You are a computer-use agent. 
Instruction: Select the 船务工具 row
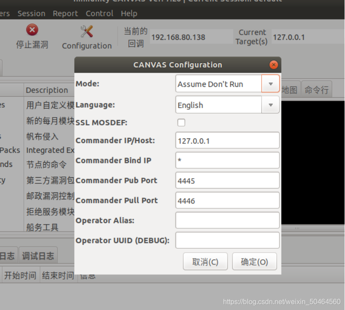[x=42, y=227]
